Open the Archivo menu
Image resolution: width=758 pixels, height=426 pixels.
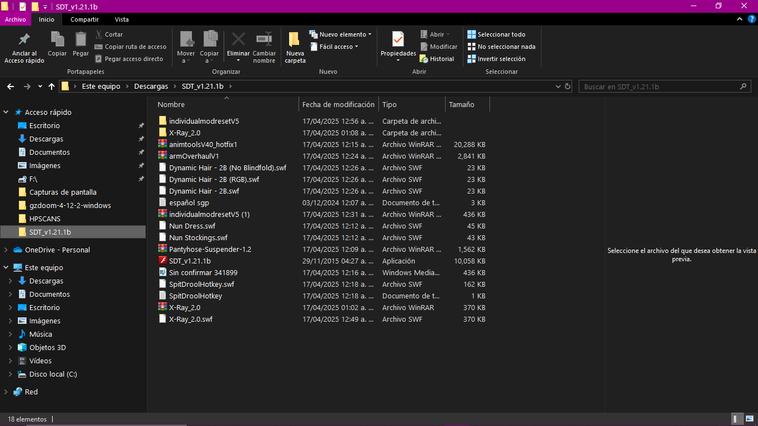point(16,19)
